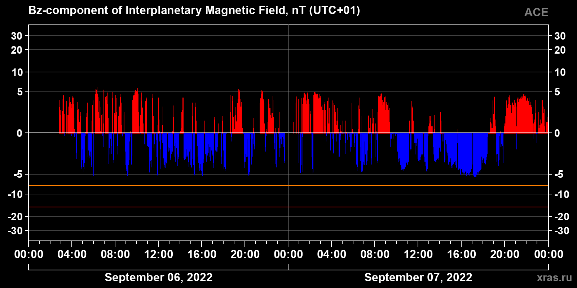Screen dimensions: 577x288
Task: Click the "-20" value on the left axis
Action: [16, 217]
